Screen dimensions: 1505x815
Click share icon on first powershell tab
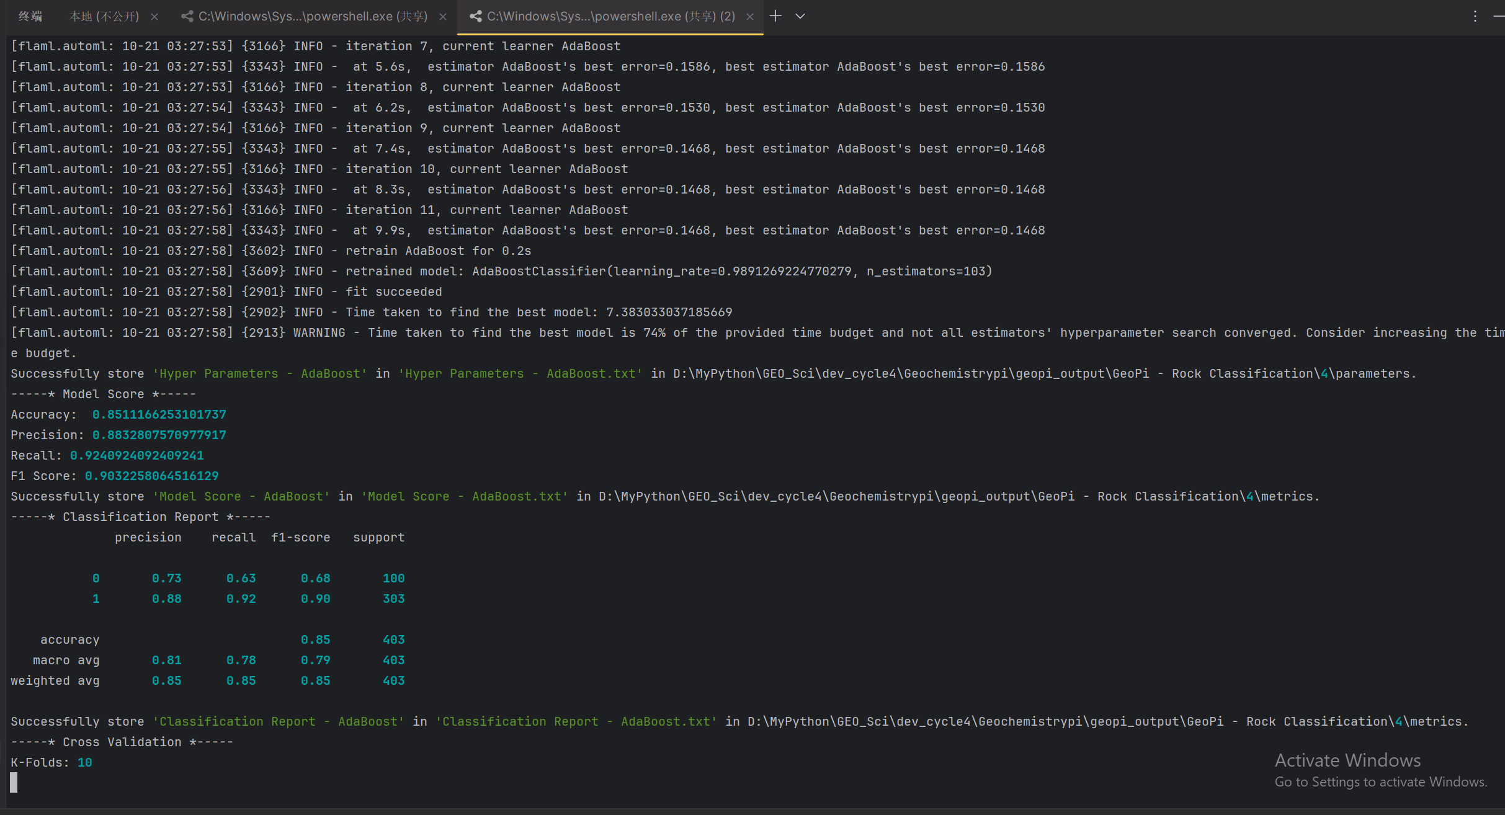click(187, 17)
